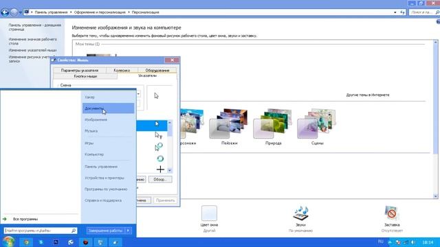Click the red round taskbar app icon

pos(85,242)
